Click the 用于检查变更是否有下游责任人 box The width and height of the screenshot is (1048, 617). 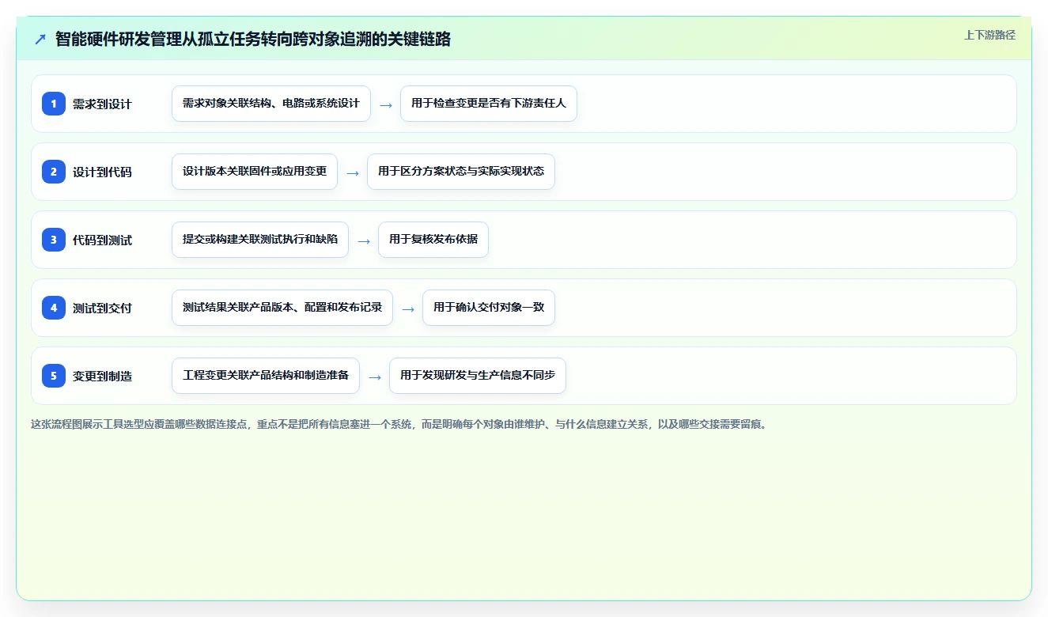coord(489,104)
